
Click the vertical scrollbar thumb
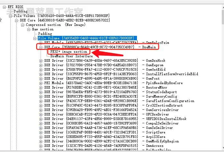[223, 17]
